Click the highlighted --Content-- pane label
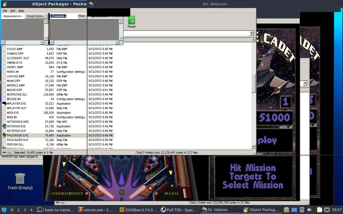 click(x=58, y=16)
